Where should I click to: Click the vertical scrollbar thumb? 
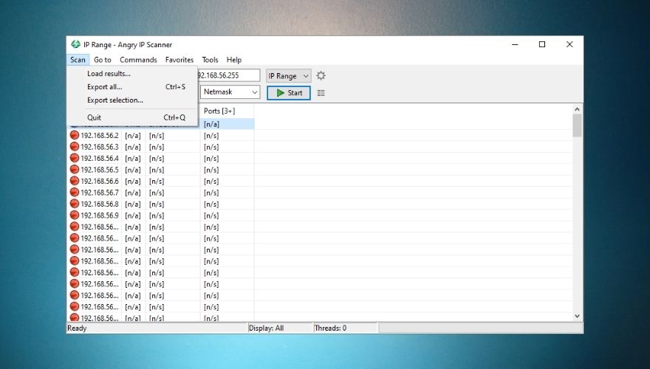[x=577, y=125]
